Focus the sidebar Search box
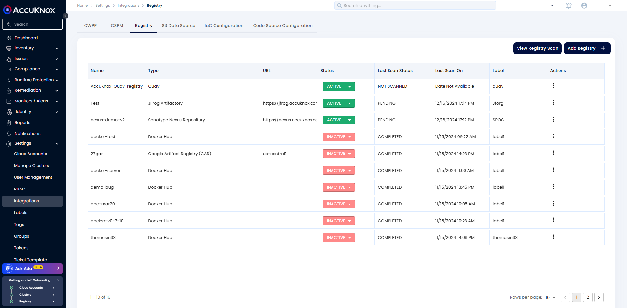Screen dimensions: 627x308 (x=32, y=24)
